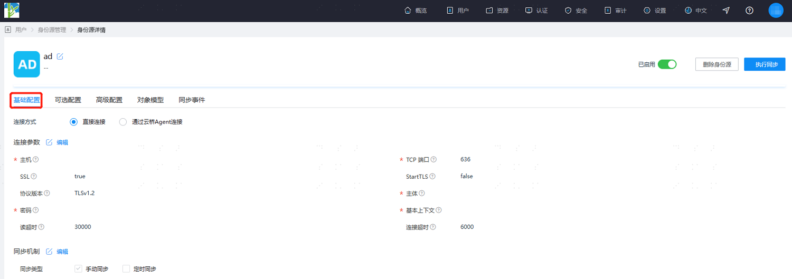Click the 连接超时 value 6000
The image size is (792, 279).
tap(467, 227)
